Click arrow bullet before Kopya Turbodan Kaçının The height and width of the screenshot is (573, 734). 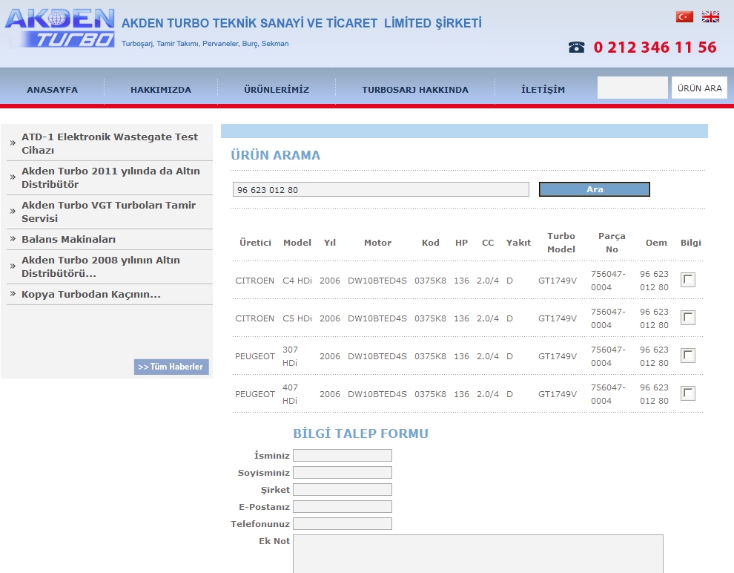[13, 294]
